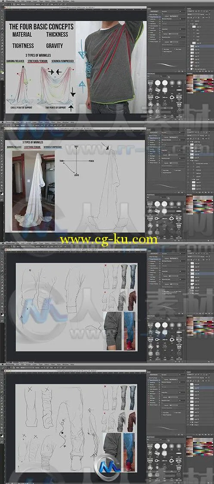Open Angle Jitter Control dropdown, Four Basic Concepts window
214x484 pixels.
coord(173,34)
